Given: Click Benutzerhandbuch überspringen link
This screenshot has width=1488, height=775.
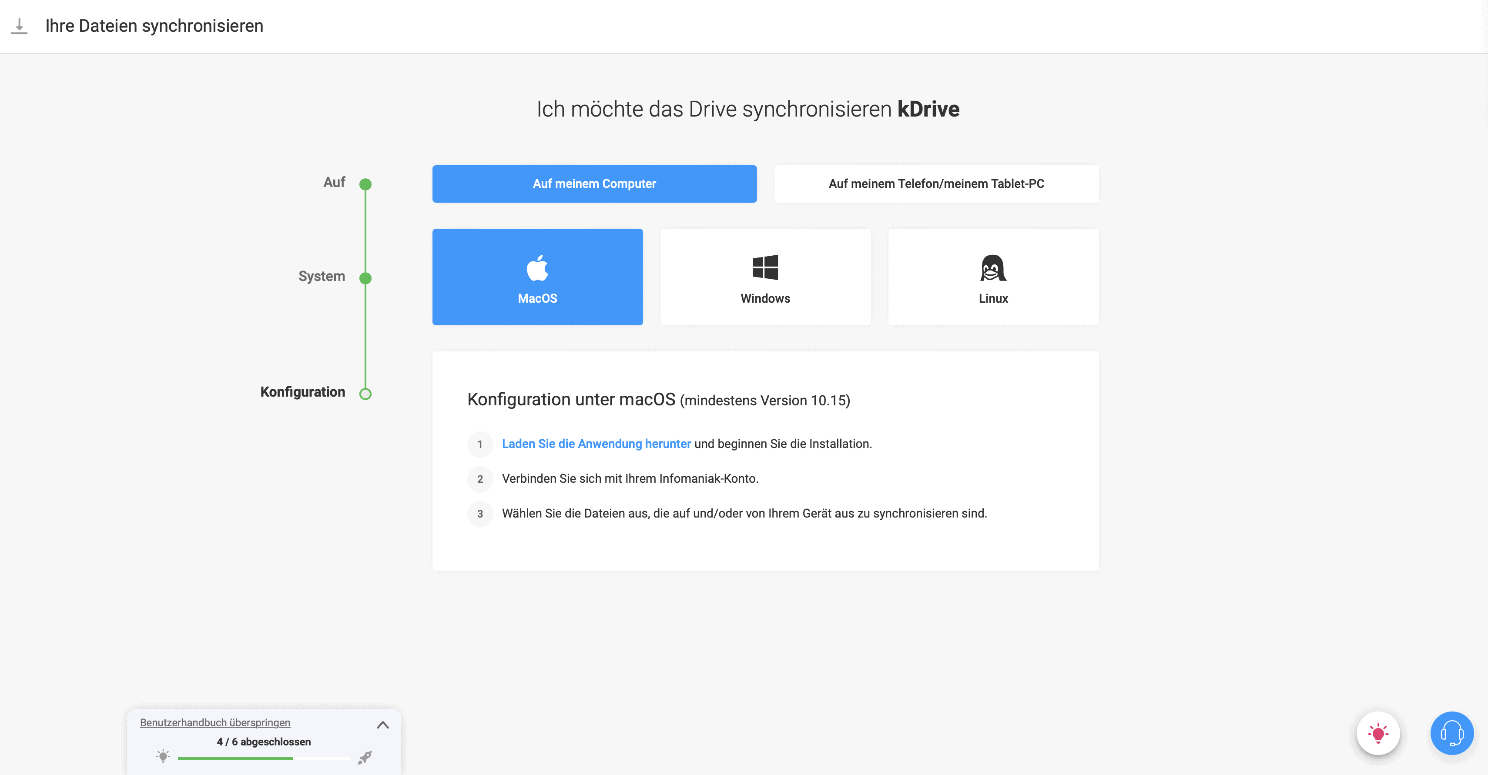Looking at the screenshot, I should click(215, 722).
